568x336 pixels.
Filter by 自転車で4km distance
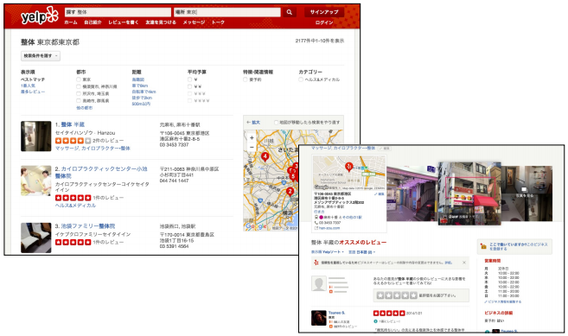(x=144, y=92)
